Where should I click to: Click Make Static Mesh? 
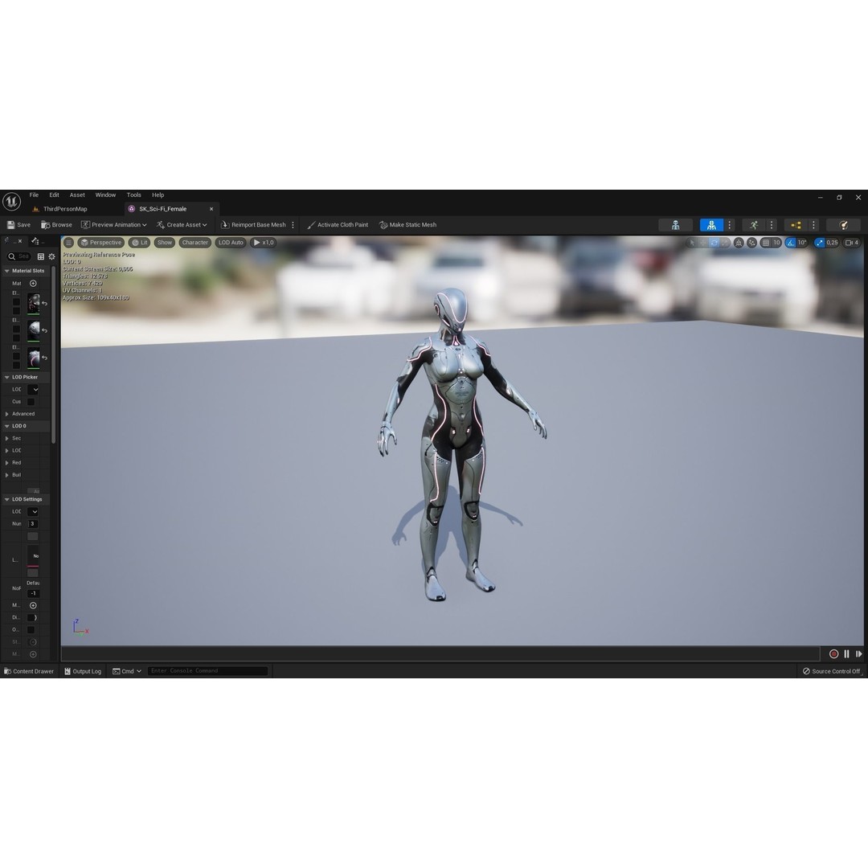(x=408, y=225)
